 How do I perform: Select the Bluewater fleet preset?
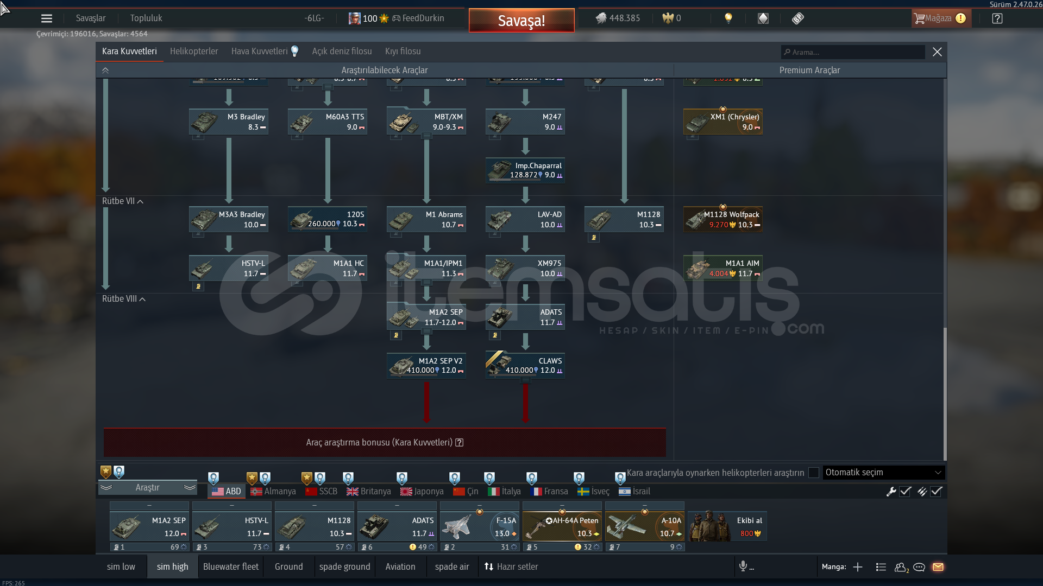pos(231,567)
